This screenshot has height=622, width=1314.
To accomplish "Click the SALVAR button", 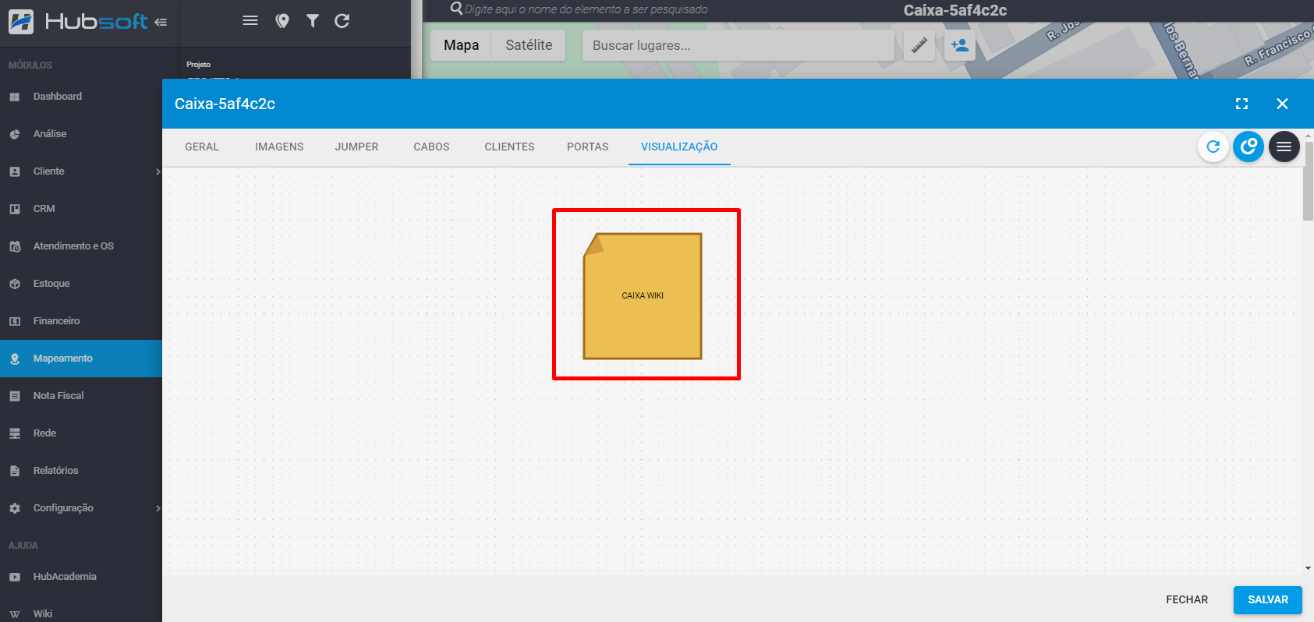I will click(x=1268, y=599).
